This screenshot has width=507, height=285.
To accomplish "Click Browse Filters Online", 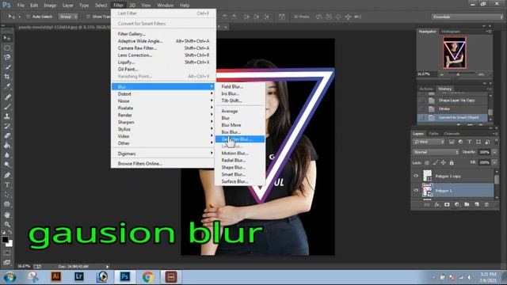I will 163,164.
